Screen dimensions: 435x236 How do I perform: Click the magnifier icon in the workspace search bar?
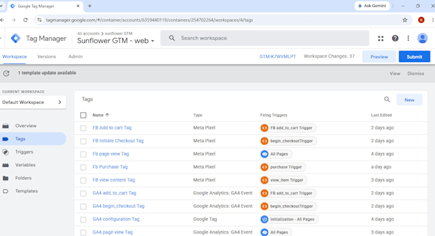coord(172,38)
